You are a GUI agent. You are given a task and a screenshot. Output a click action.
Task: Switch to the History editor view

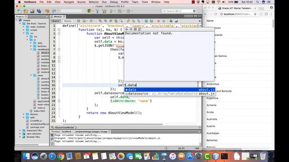[68, 21]
